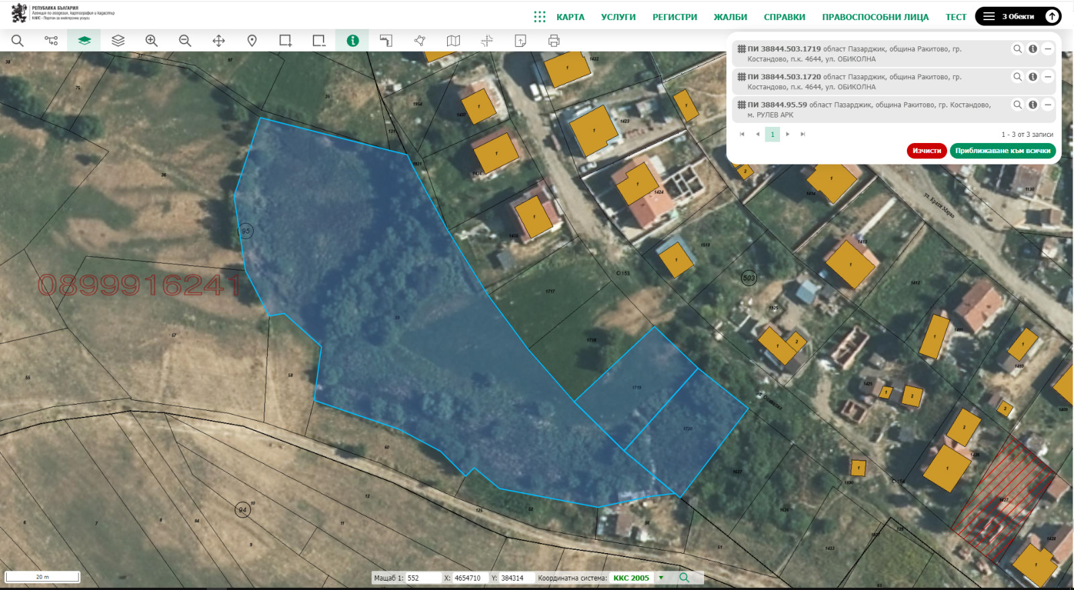Remove parcel 38844.503.1720 from the list
The width and height of the screenshot is (1074, 590).
[x=1048, y=77]
